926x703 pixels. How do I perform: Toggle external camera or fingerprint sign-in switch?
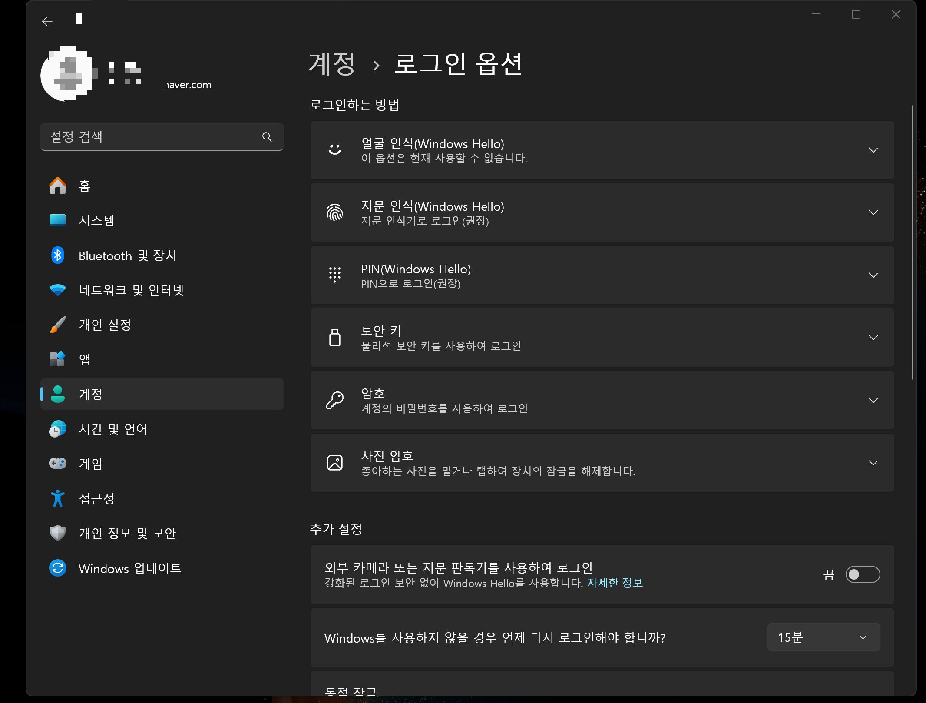point(863,574)
